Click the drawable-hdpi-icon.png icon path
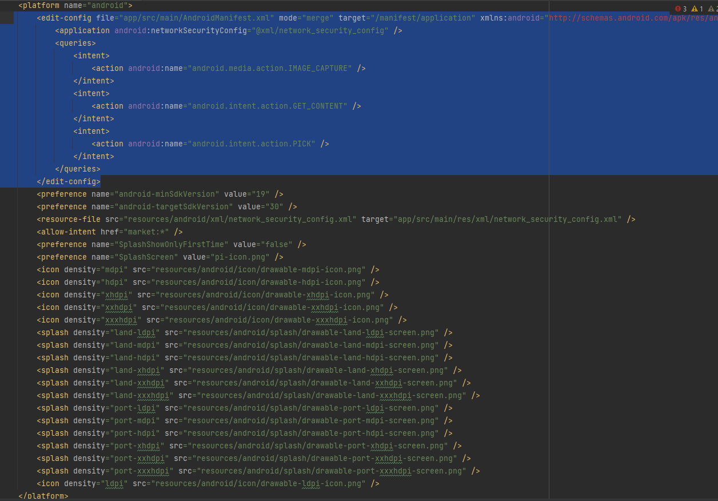 pos(258,282)
